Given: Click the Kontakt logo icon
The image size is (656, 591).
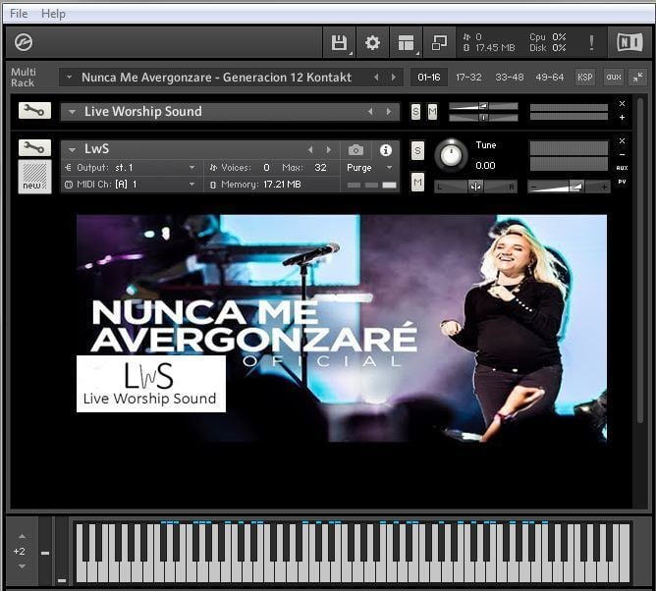Looking at the screenshot, I should (x=24, y=42).
